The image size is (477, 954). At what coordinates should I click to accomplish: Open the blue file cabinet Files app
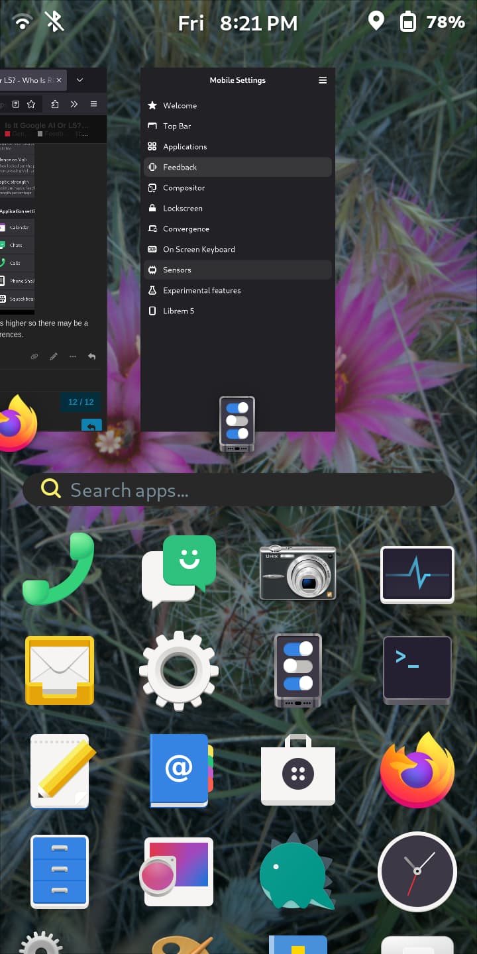[x=60, y=871]
